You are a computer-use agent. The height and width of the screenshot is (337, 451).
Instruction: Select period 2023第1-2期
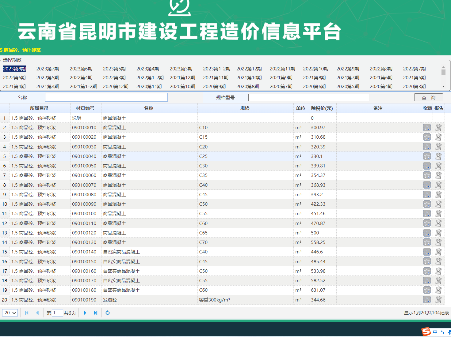(x=216, y=69)
